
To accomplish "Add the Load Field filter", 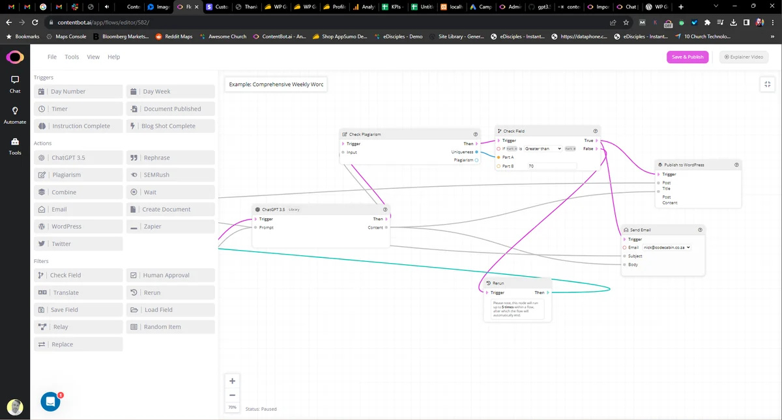I will (170, 310).
